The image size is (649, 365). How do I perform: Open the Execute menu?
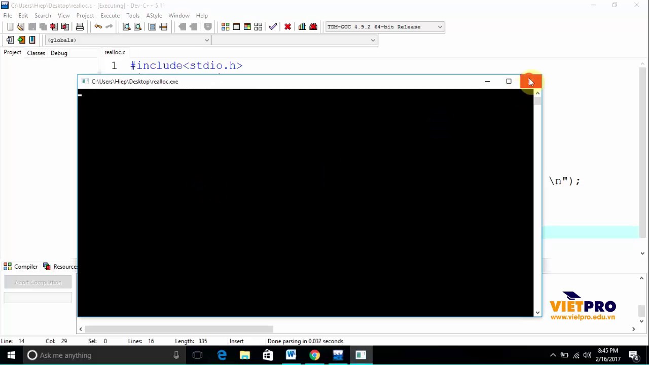click(x=110, y=16)
